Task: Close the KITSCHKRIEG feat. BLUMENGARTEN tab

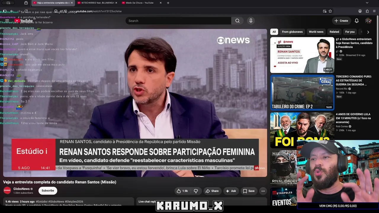Action: [x=116, y=3]
